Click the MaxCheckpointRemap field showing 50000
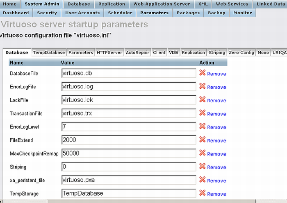Screen dimensions: 287x203 tap(129, 153)
